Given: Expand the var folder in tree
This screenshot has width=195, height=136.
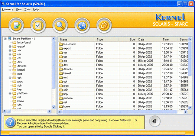Looking at the screenshot, I should tap(10, 51).
